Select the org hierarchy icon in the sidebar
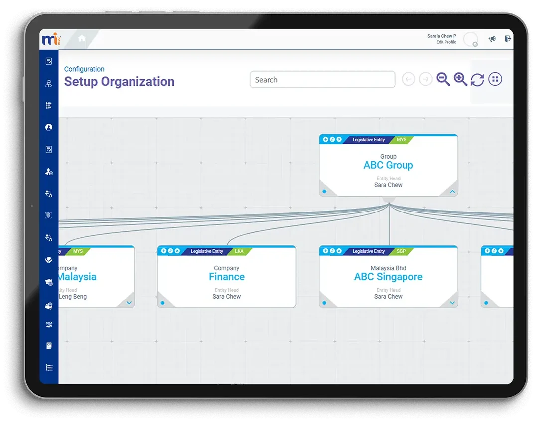This screenshot has width=541, height=423. coord(48,105)
